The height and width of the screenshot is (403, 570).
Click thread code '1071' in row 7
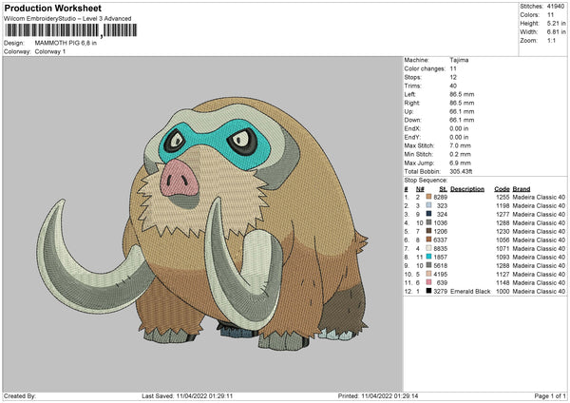pos(503,248)
